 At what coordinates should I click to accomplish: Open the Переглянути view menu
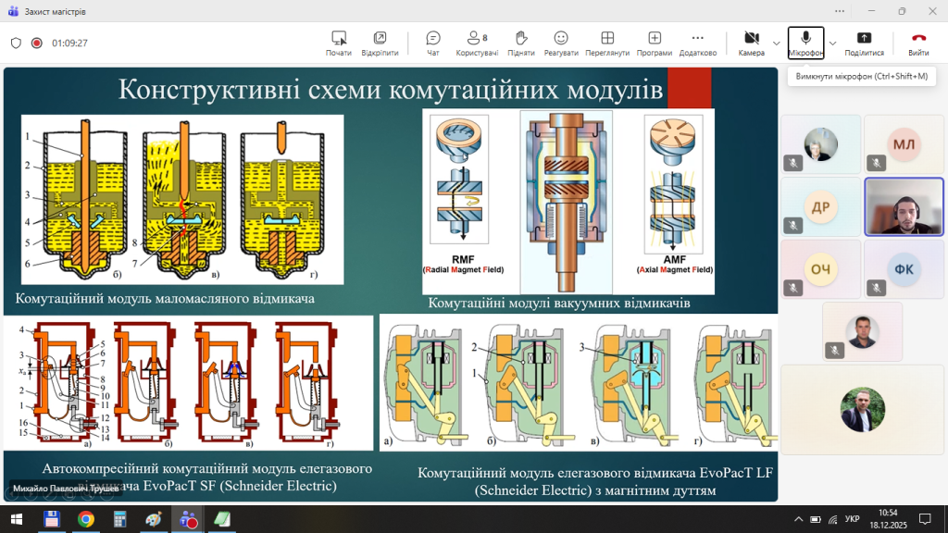click(x=607, y=43)
